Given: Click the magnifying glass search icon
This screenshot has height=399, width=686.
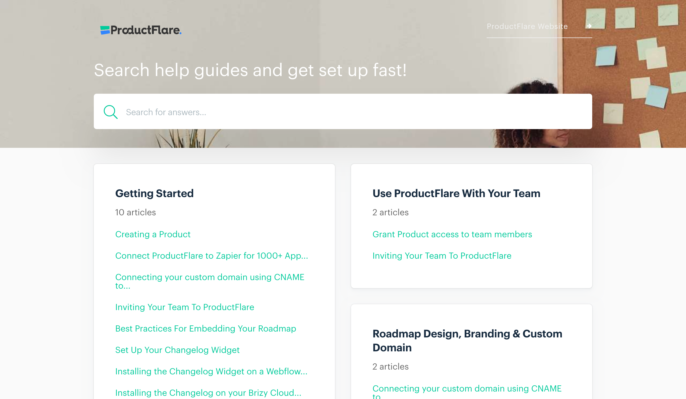Looking at the screenshot, I should tap(110, 112).
